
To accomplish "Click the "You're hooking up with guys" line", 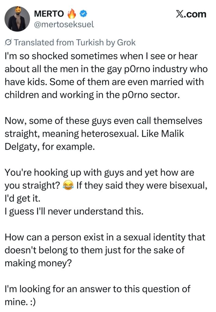I will coord(99,172).
